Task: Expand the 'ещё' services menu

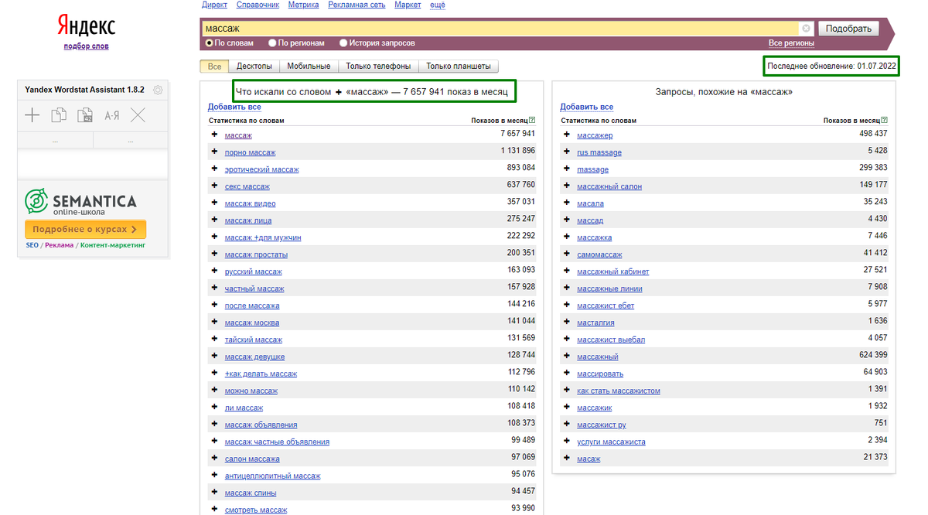Action: [438, 5]
